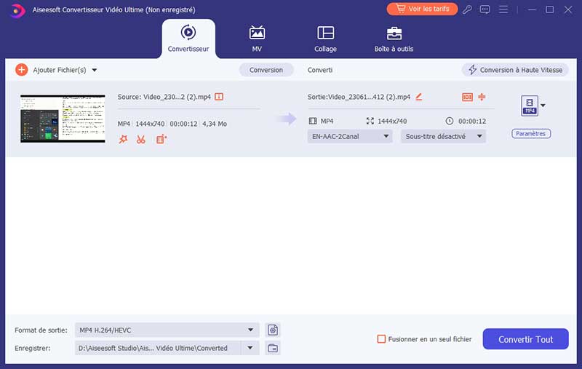Click the scissors cut icon
Viewport: 582px width, 369px height.
(x=141, y=139)
